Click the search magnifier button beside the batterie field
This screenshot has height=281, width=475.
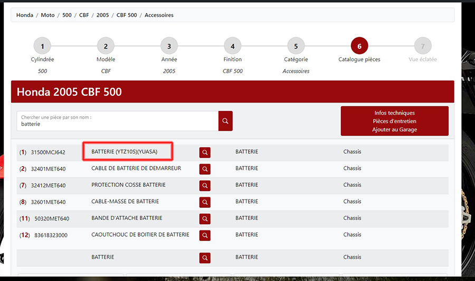coord(225,121)
